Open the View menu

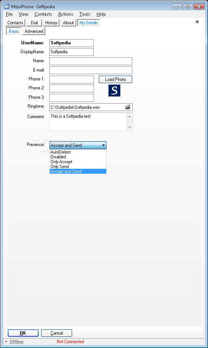click(23, 14)
